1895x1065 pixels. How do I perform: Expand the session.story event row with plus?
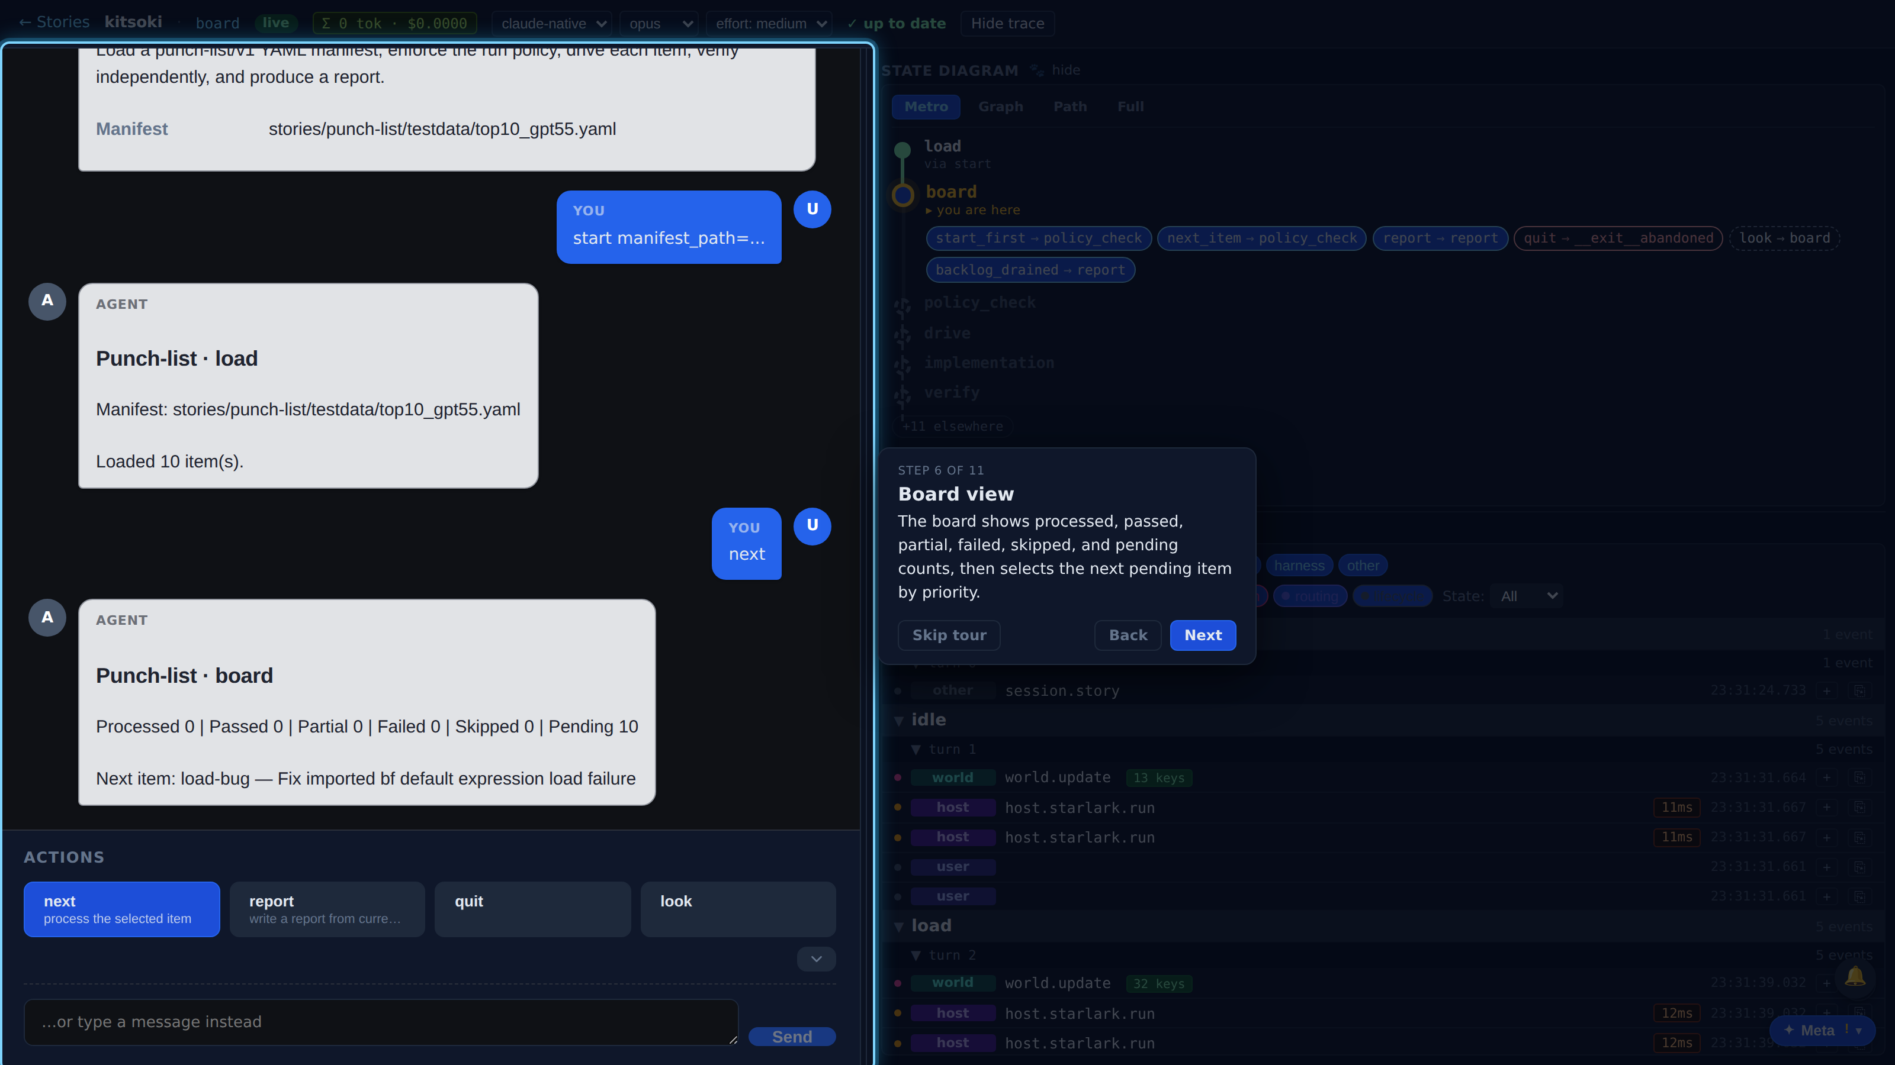tap(1826, 691)
